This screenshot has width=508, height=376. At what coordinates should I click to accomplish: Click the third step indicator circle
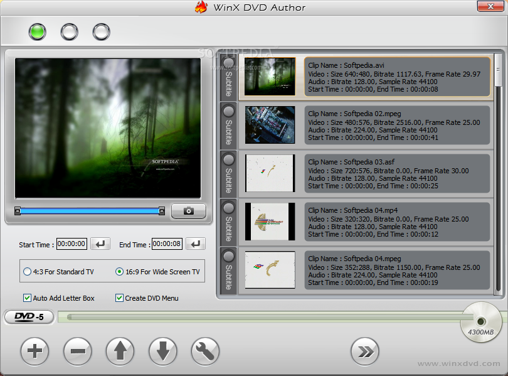point(102,32)
